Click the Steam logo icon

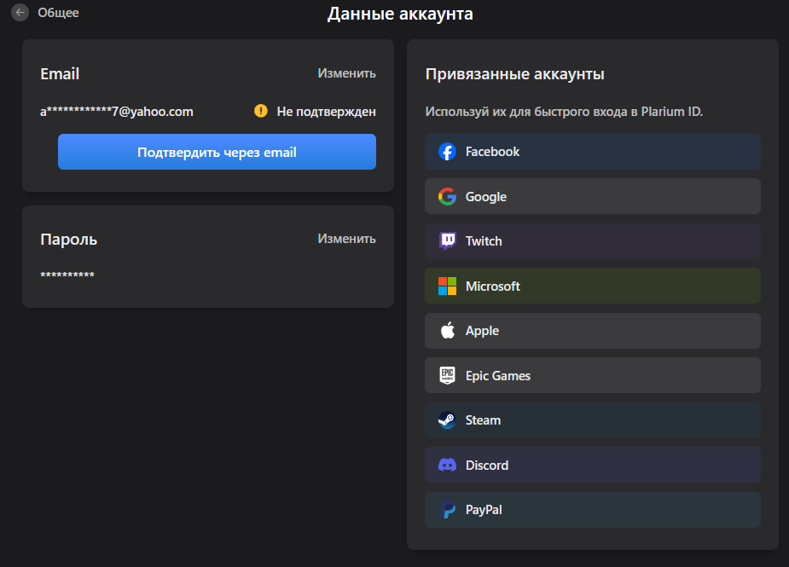pos(447,420)
